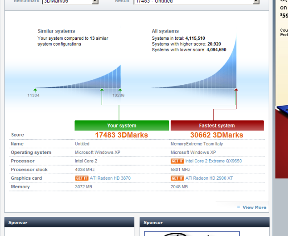Click GET IT badge beside Intel Core 2 Extreme QX9650
The image size is (288, 236).
177,161
